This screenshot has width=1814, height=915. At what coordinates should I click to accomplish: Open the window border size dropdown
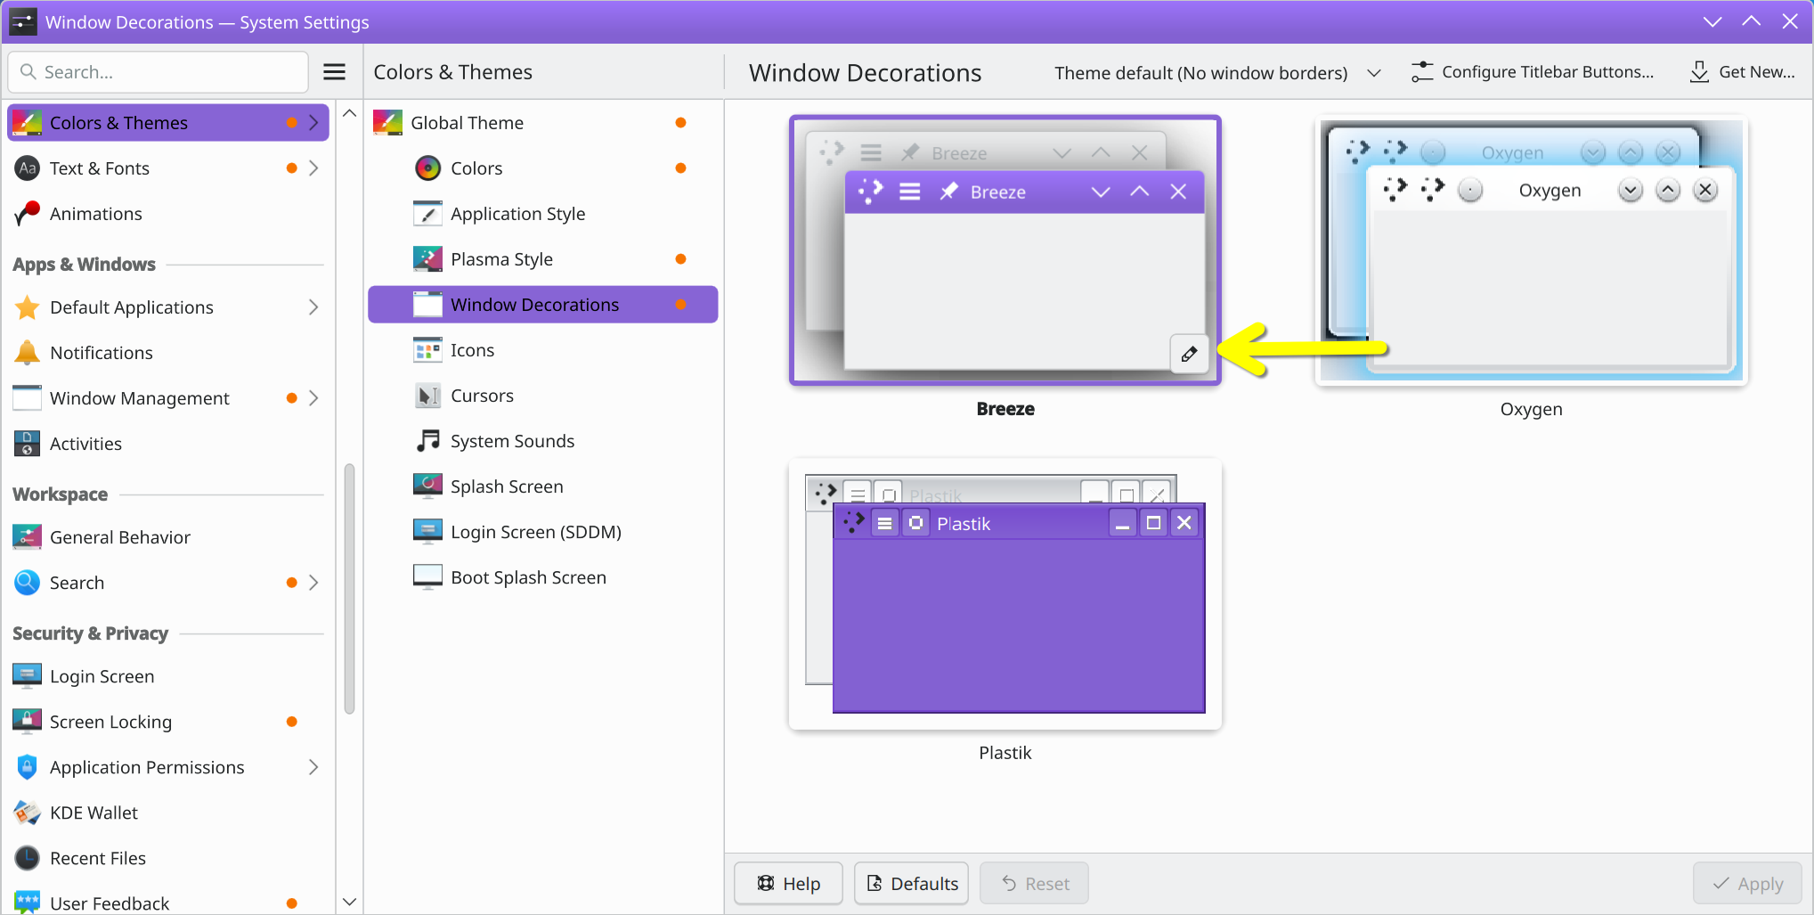pos(1217,72)
